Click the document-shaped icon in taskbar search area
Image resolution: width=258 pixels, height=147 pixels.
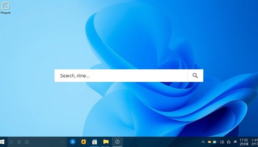pyautogui.click(x=27, y=142)
